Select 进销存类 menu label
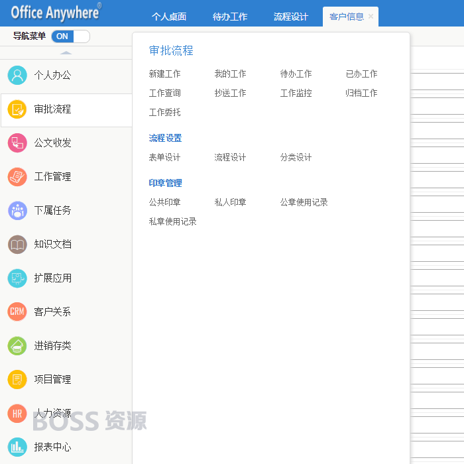This screenshot has height=464, width=464. (52, 345)
